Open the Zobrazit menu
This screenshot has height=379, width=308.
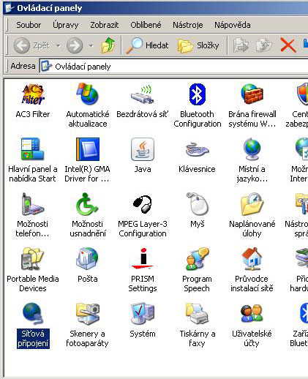[x=105, y=25]
